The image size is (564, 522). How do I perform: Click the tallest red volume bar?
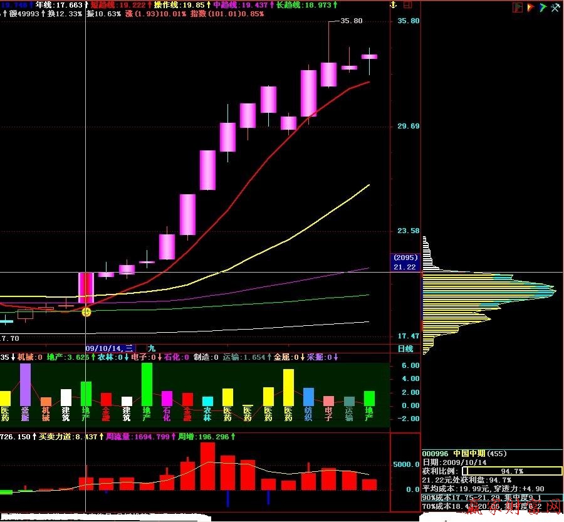(208, 466)
